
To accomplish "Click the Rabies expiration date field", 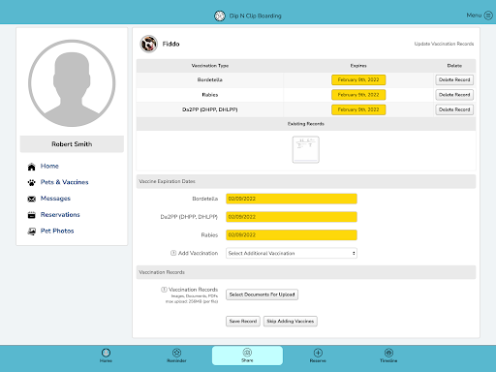I will 292,235.
